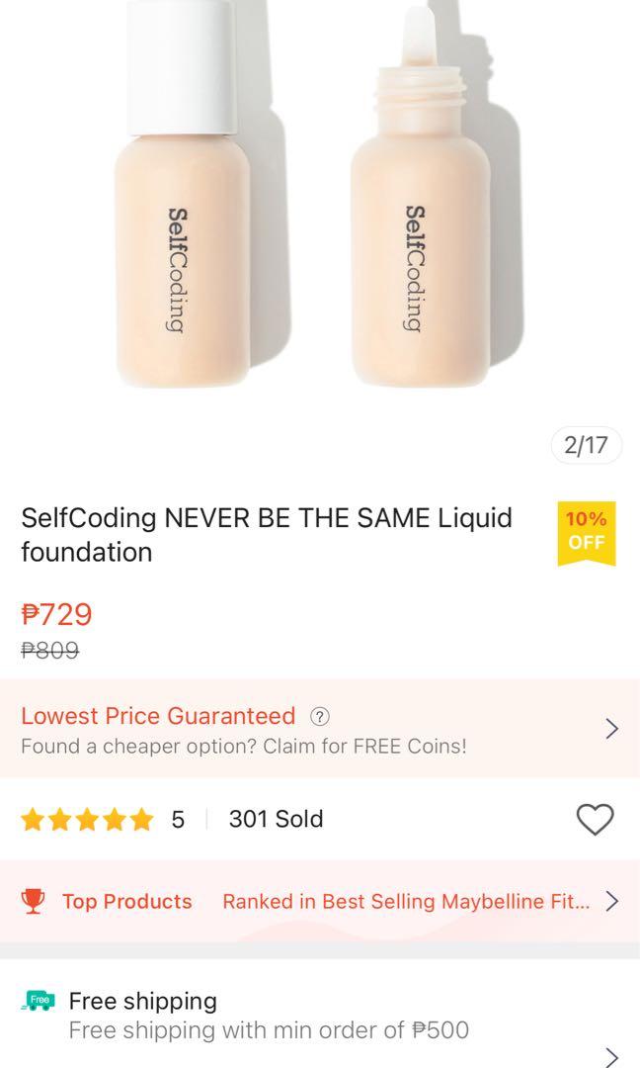640x1068 pixels.
Task: Expand the Lowest Price Guaranteed section
Action: point(611,729)
